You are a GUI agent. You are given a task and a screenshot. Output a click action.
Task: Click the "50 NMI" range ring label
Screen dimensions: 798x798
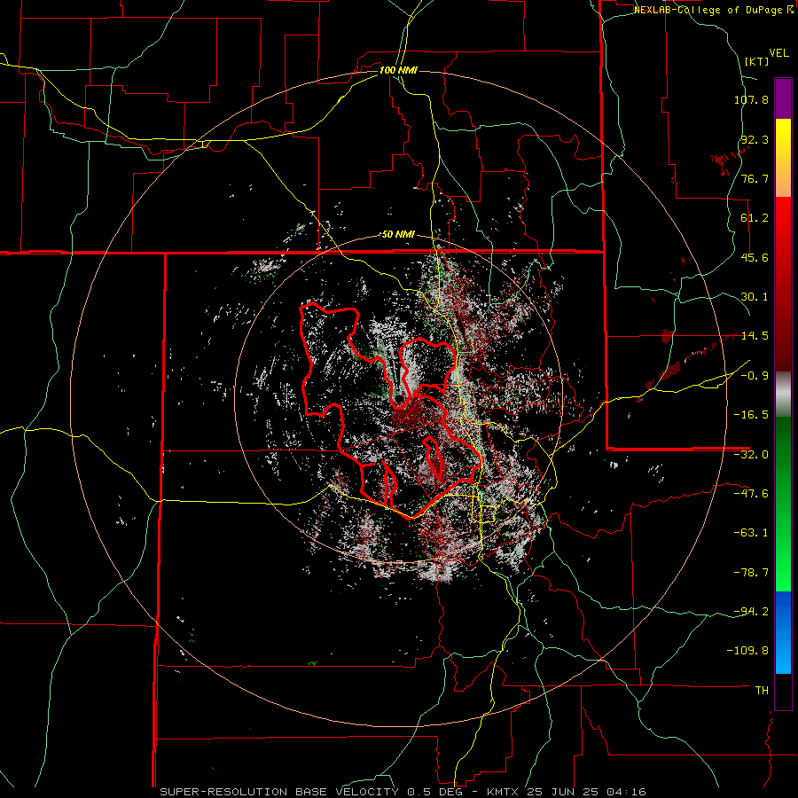pyautogui.click(x=398, y=235)
